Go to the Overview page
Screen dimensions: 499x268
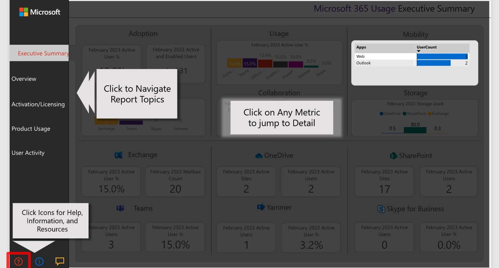(x=24, y=79)
